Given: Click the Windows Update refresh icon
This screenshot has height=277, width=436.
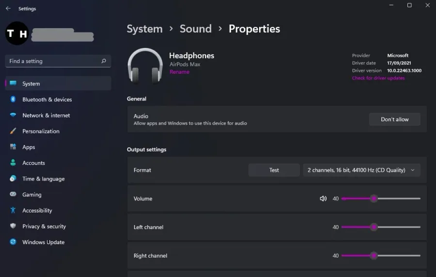Looking at the screenshot, I should 13,242.
